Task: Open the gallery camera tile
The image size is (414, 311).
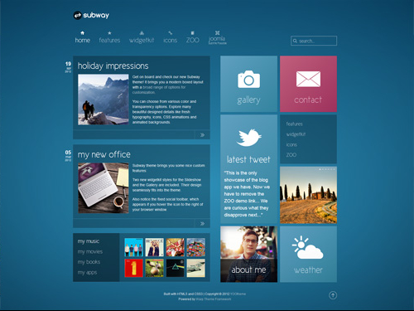Action: 248,84
